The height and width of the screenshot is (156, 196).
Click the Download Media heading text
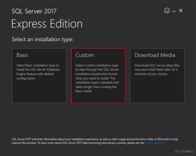[x=155, y=55]
